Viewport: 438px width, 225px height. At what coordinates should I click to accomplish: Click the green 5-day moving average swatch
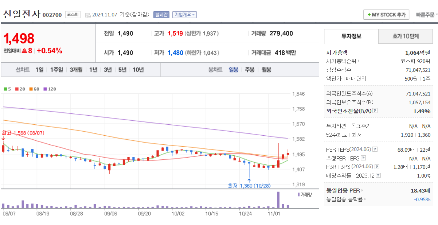click(5, 89)
